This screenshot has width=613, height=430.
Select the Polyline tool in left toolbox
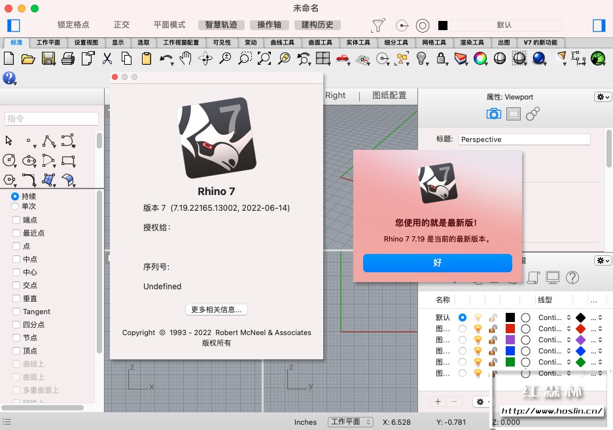(x=49, y=141)
